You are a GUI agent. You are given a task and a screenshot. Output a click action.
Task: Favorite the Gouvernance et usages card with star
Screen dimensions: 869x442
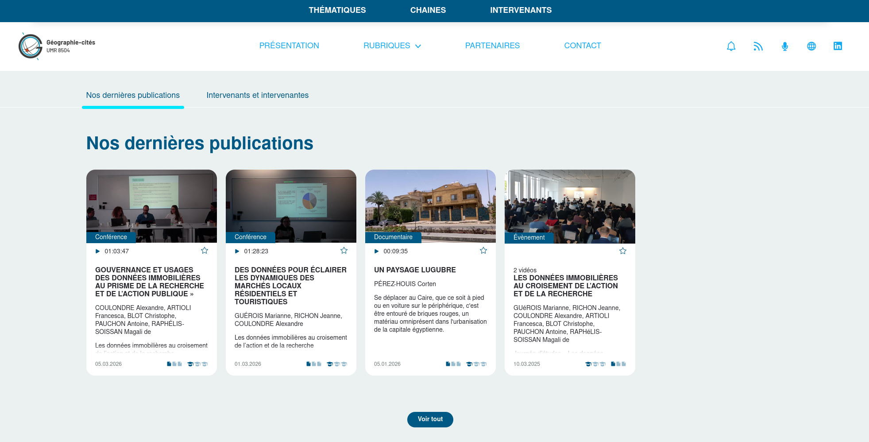click(x=205, y=251)
